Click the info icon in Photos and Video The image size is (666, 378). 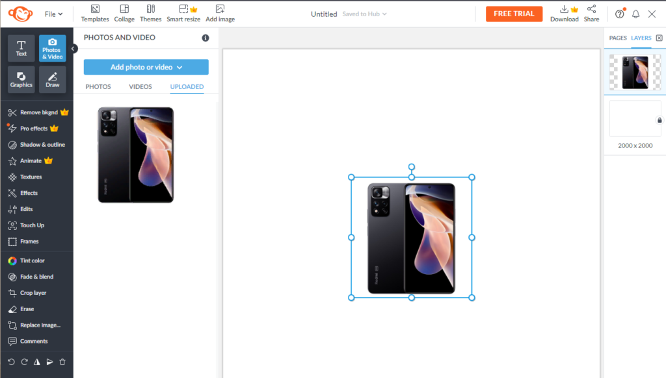click(x=206, y=38)
